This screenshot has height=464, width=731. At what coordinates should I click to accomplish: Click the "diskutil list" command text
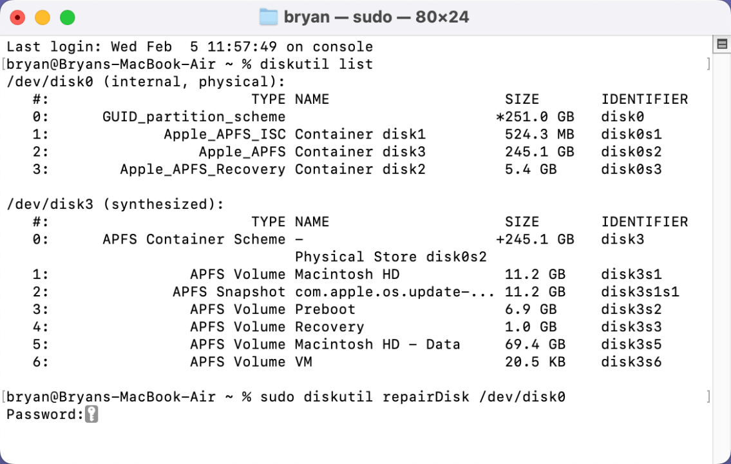316,64
